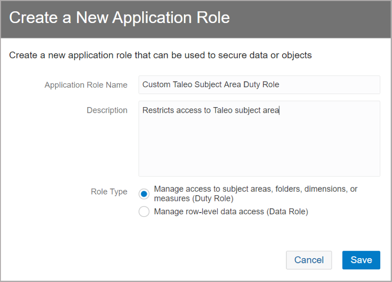Click the dialog instruction text about securing data
Screen dimensions: 392x282
[160, 55]
